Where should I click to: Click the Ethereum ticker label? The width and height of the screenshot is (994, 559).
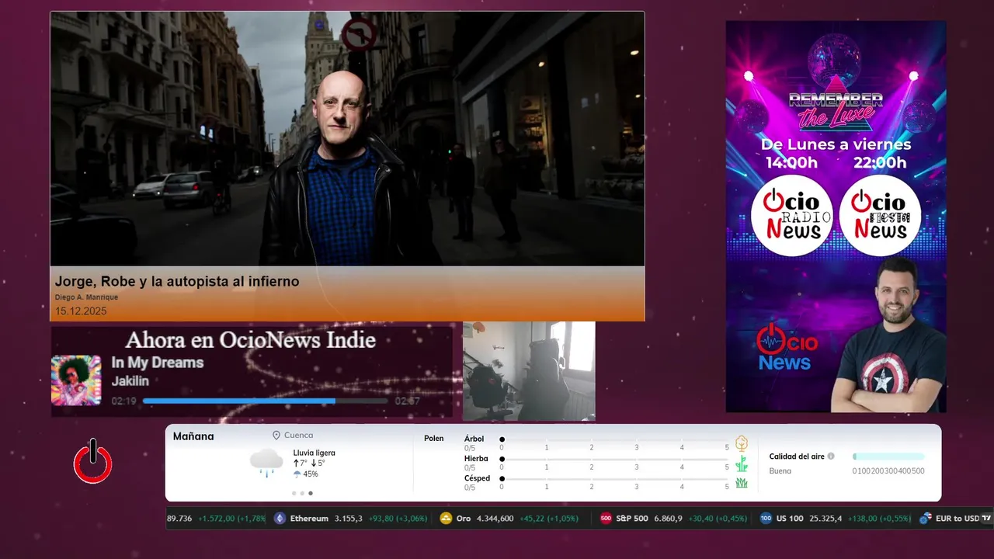309,519
